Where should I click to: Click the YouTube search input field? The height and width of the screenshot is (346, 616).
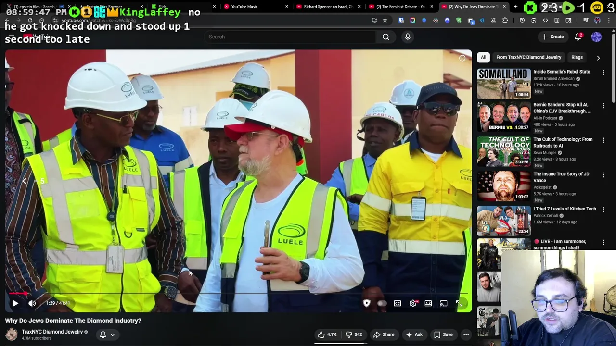[x=290, y=37]
